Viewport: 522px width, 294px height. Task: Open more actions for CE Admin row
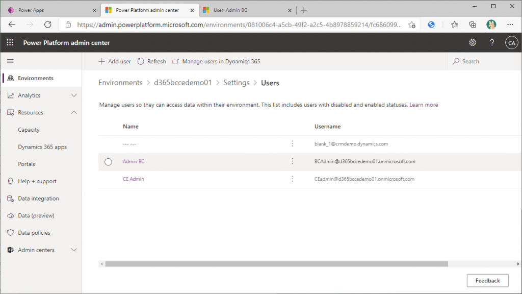(292, 179)
